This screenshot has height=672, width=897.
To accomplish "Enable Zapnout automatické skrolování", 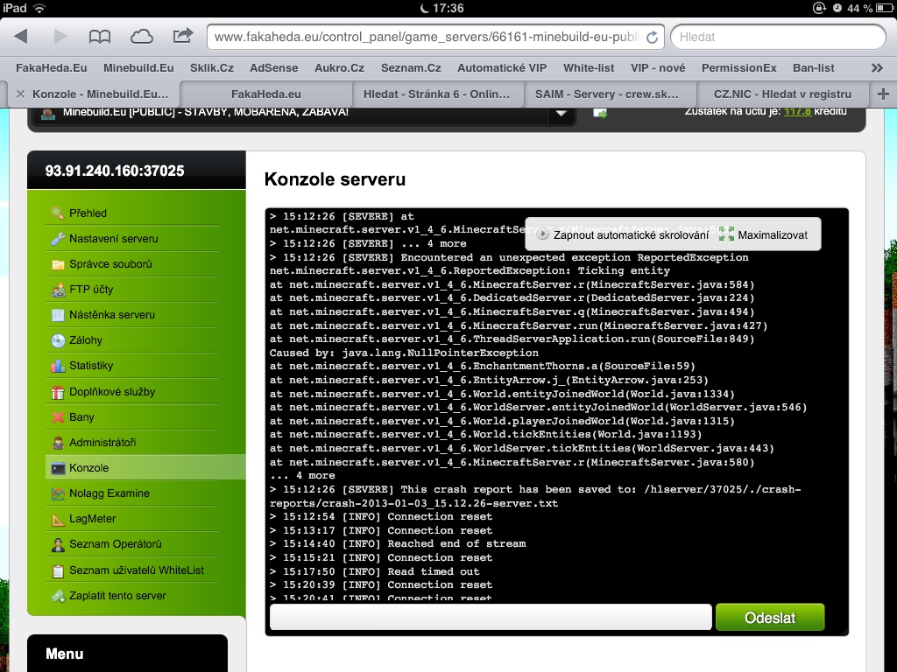I will (623, 234).
